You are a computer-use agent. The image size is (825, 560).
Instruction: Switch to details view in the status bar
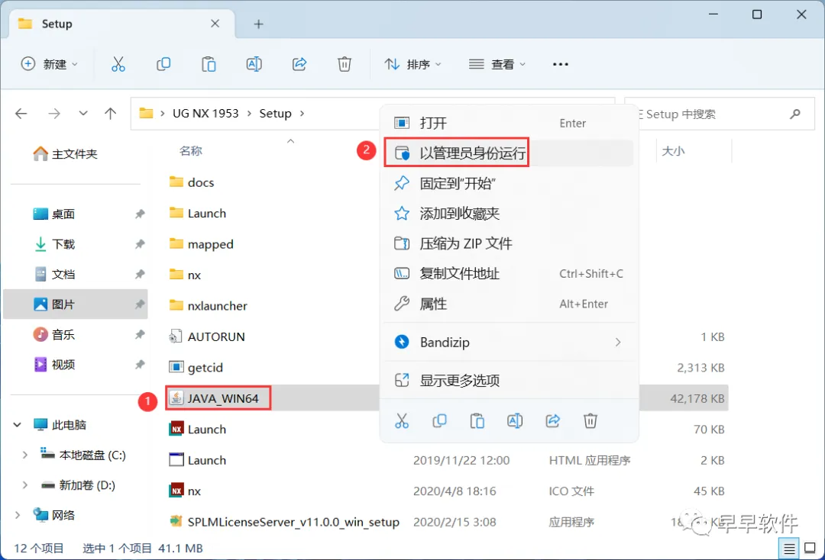click(x=789, y=549)
